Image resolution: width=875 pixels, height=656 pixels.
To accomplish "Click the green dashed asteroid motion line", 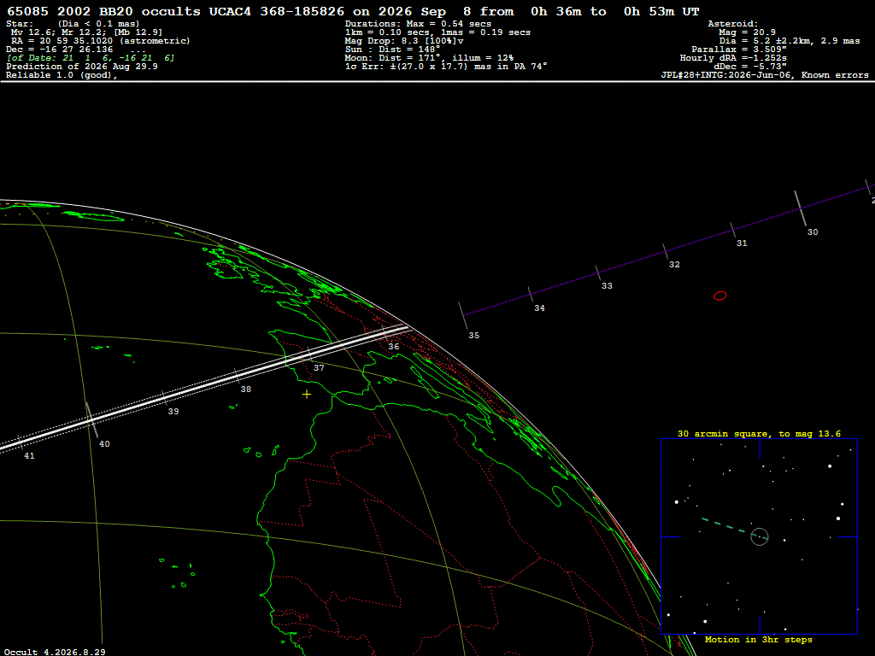I will (727, 526).
